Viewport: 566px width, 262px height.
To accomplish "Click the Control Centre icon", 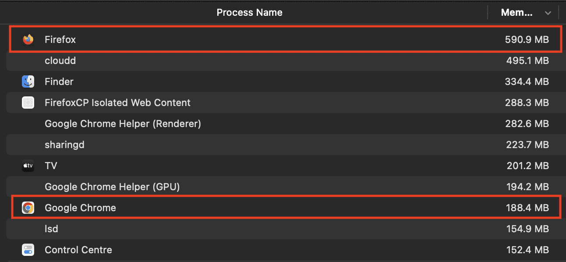I will click(x=28, y=250).
